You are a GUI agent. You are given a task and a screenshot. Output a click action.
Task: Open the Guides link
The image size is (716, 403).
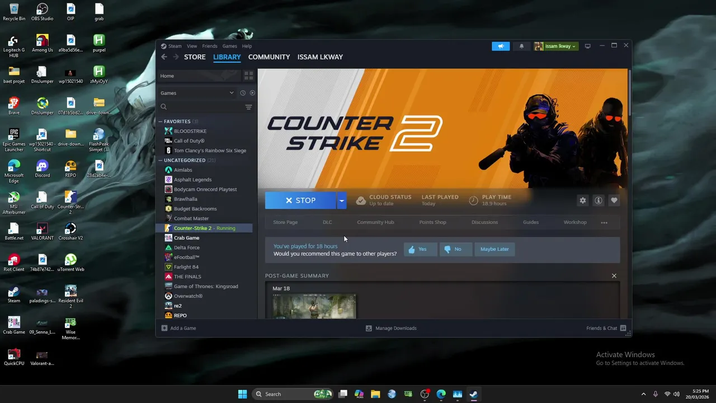point(531,222)
